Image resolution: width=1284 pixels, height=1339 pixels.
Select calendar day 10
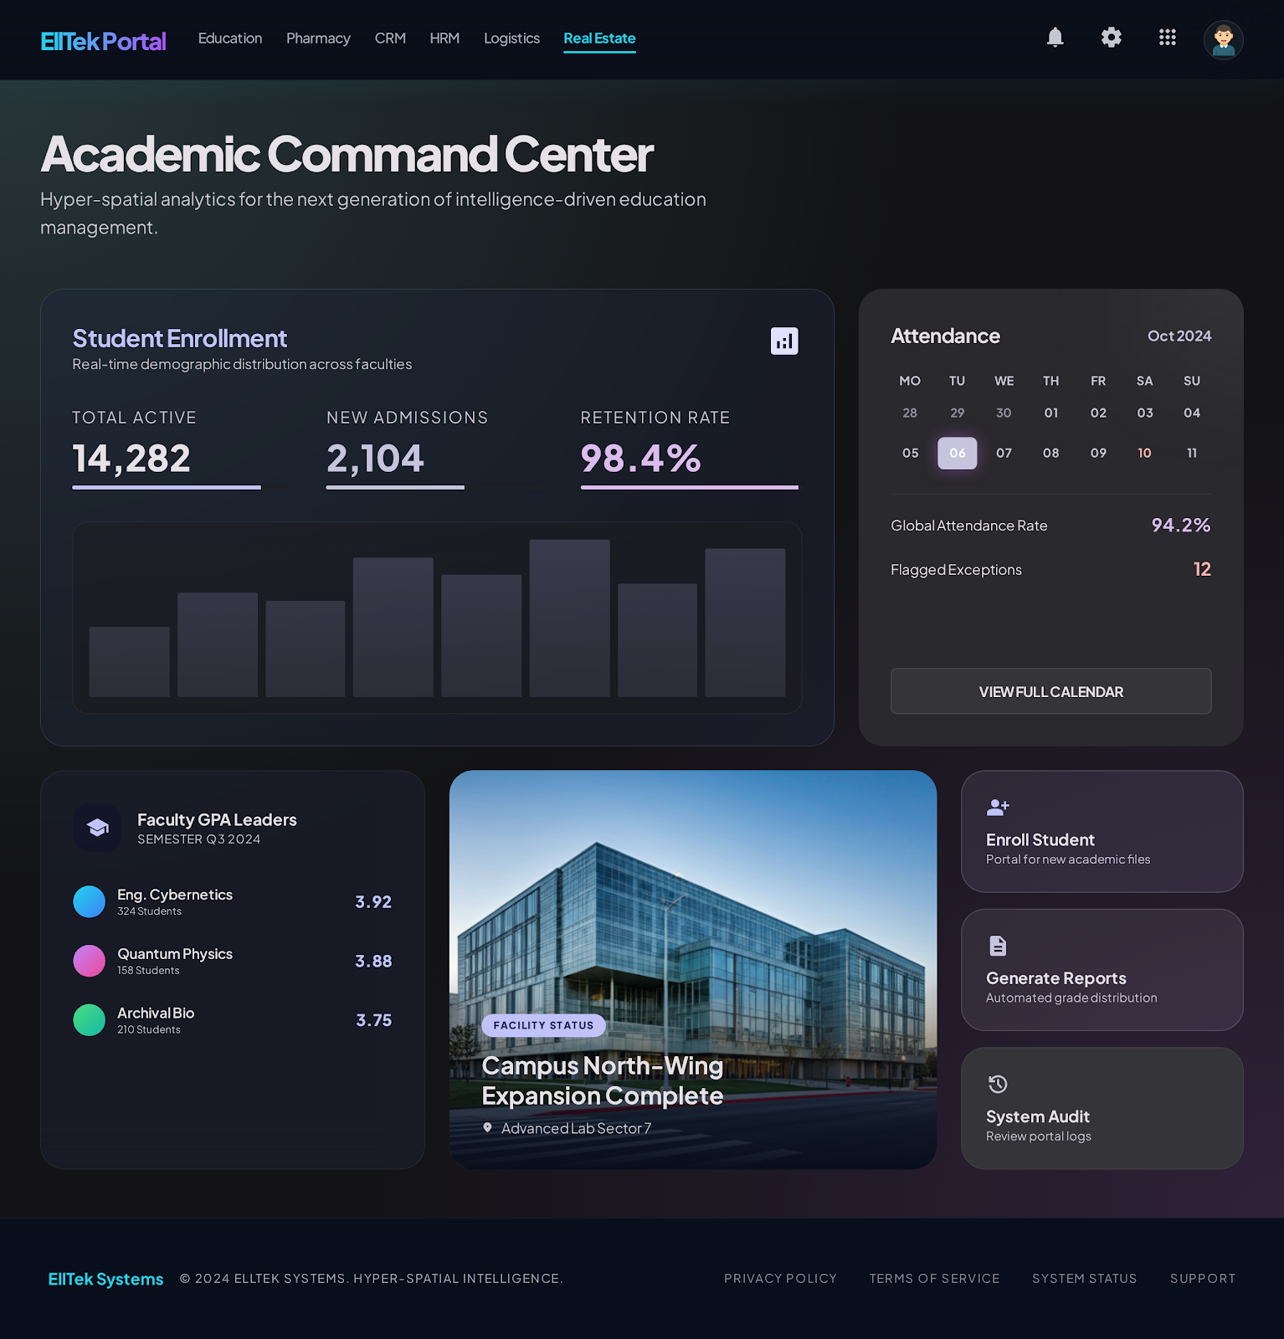click(1144, 453)
